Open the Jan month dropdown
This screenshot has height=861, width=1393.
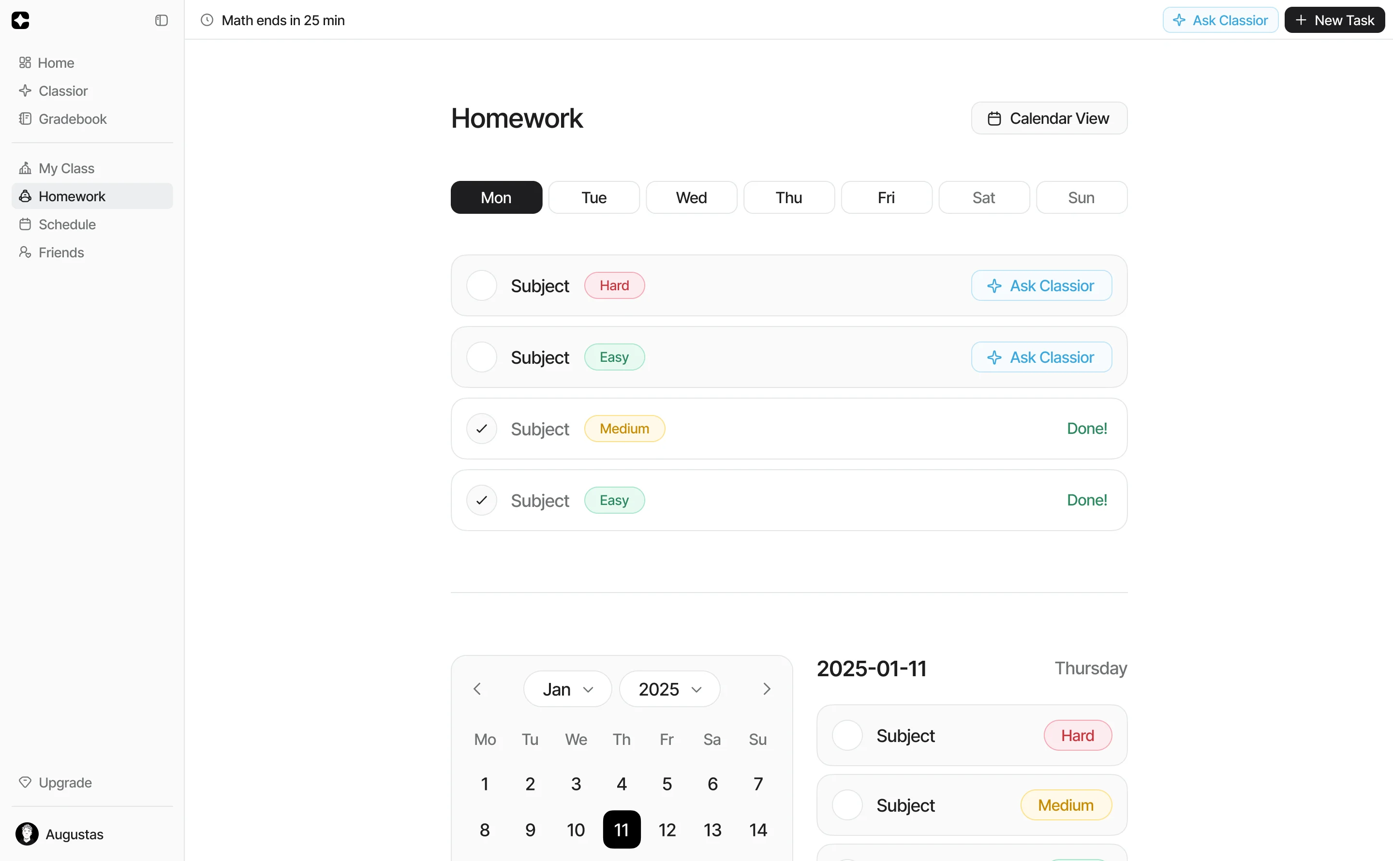click(567, 689)
